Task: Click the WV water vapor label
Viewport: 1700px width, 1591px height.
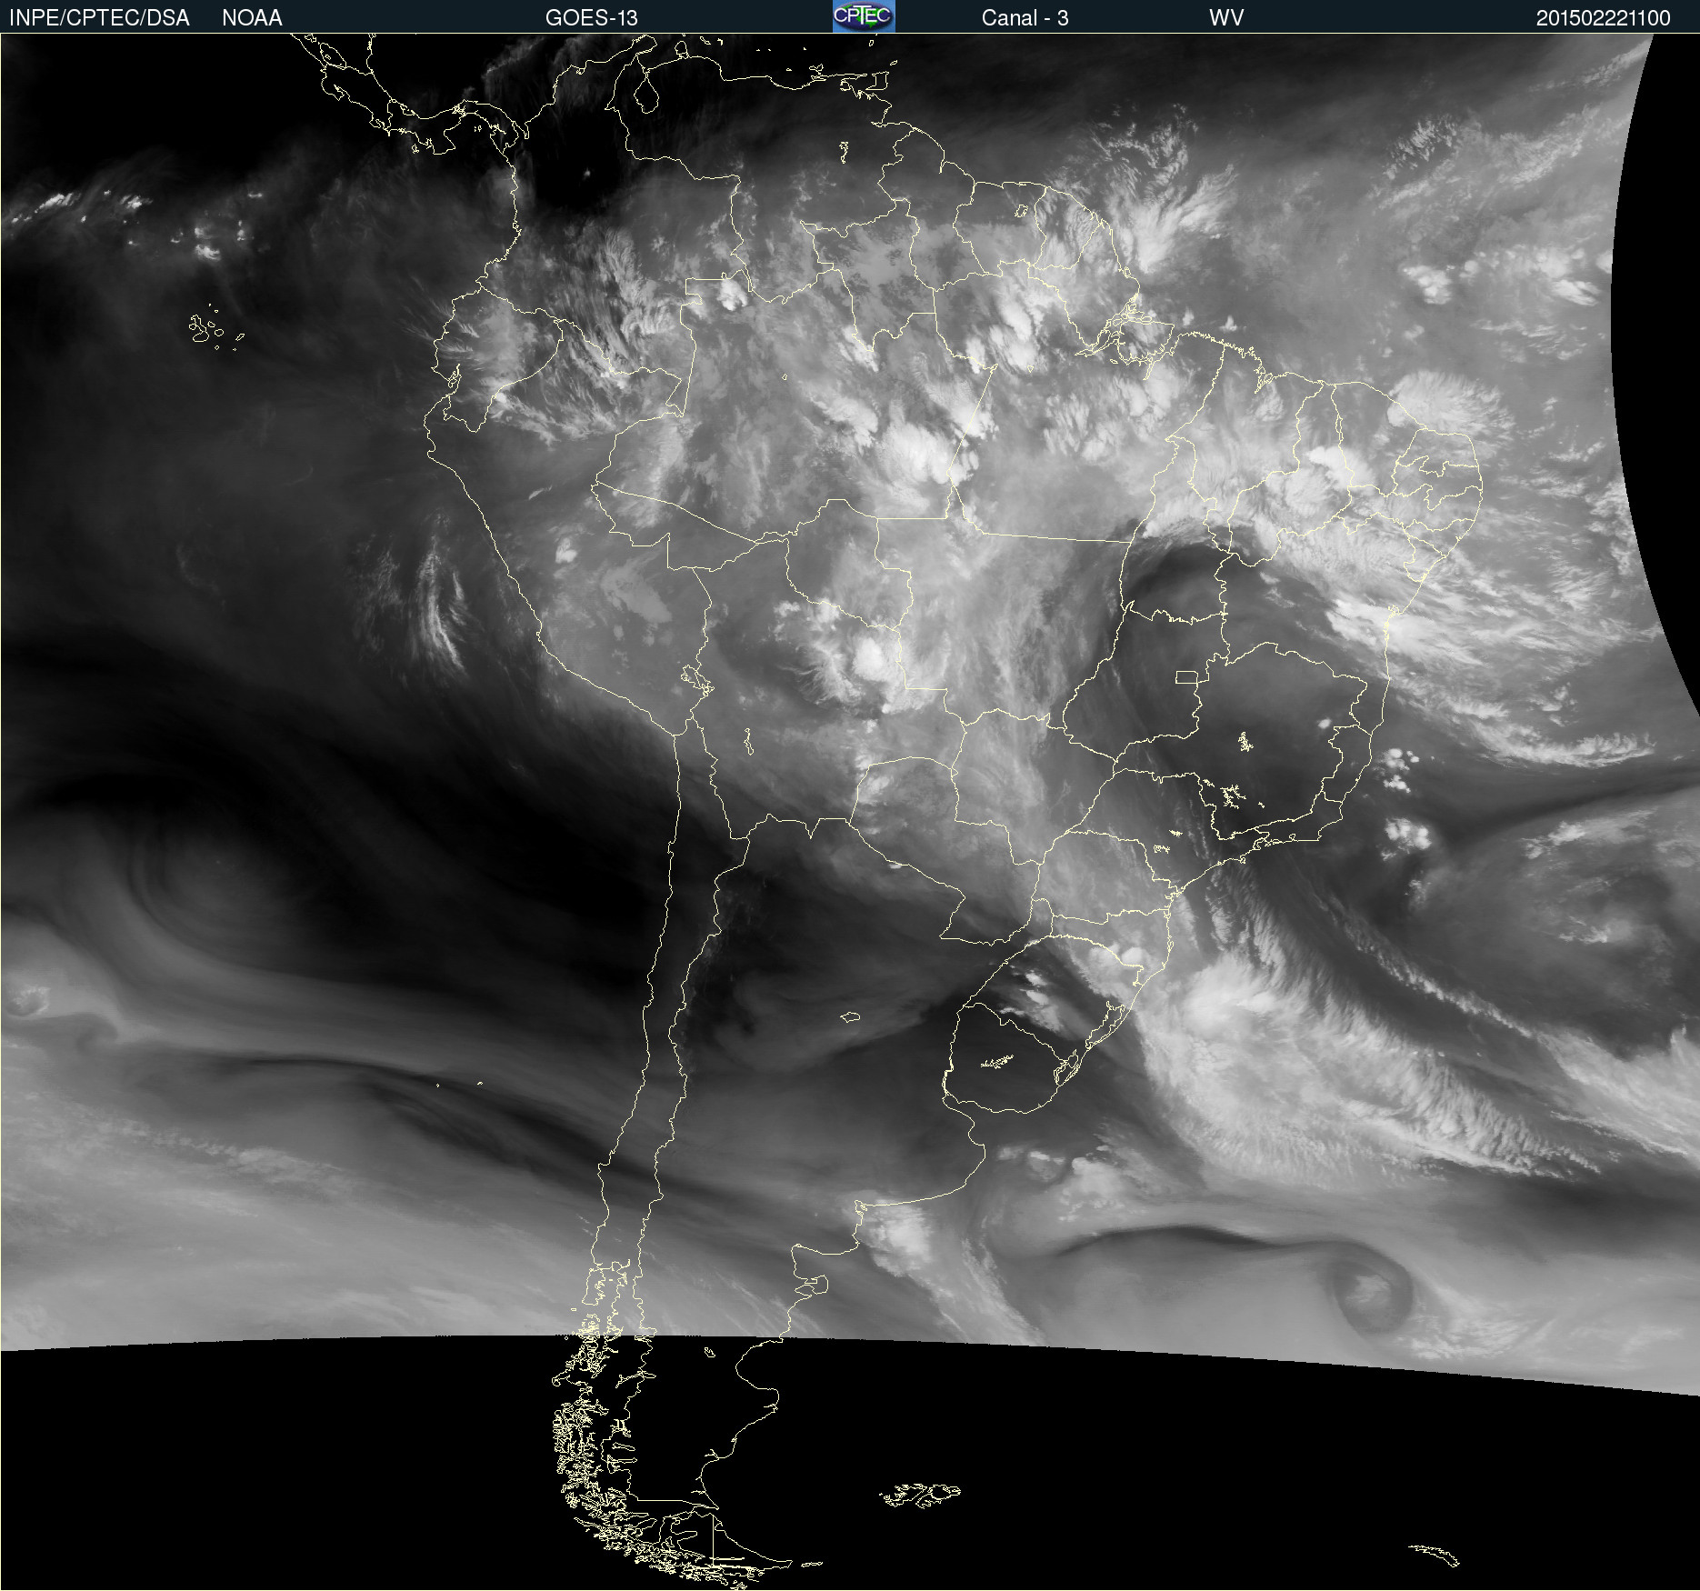Action: [1225, 17]
